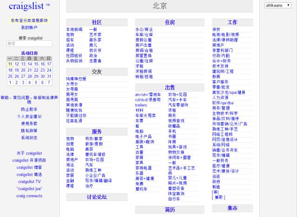297x217 pixels.
Task: Open the [ 兼职 ] part-time jobs link
Action: (x=219, y=197)
